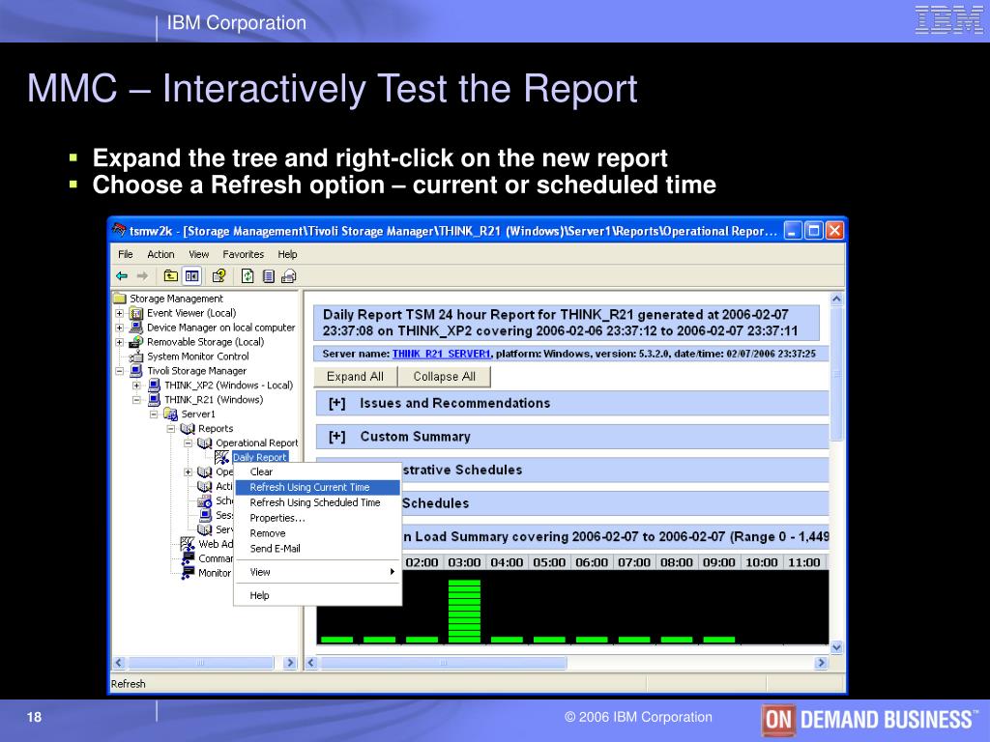Click the 03:00 column header in the chart

click(x=464, y=562)
